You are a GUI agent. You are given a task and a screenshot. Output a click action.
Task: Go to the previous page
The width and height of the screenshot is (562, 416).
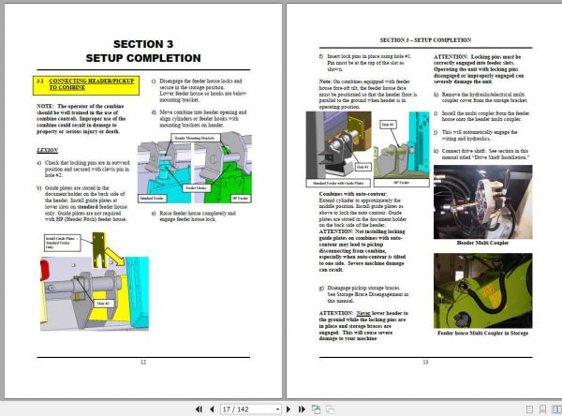click(212, 409)
